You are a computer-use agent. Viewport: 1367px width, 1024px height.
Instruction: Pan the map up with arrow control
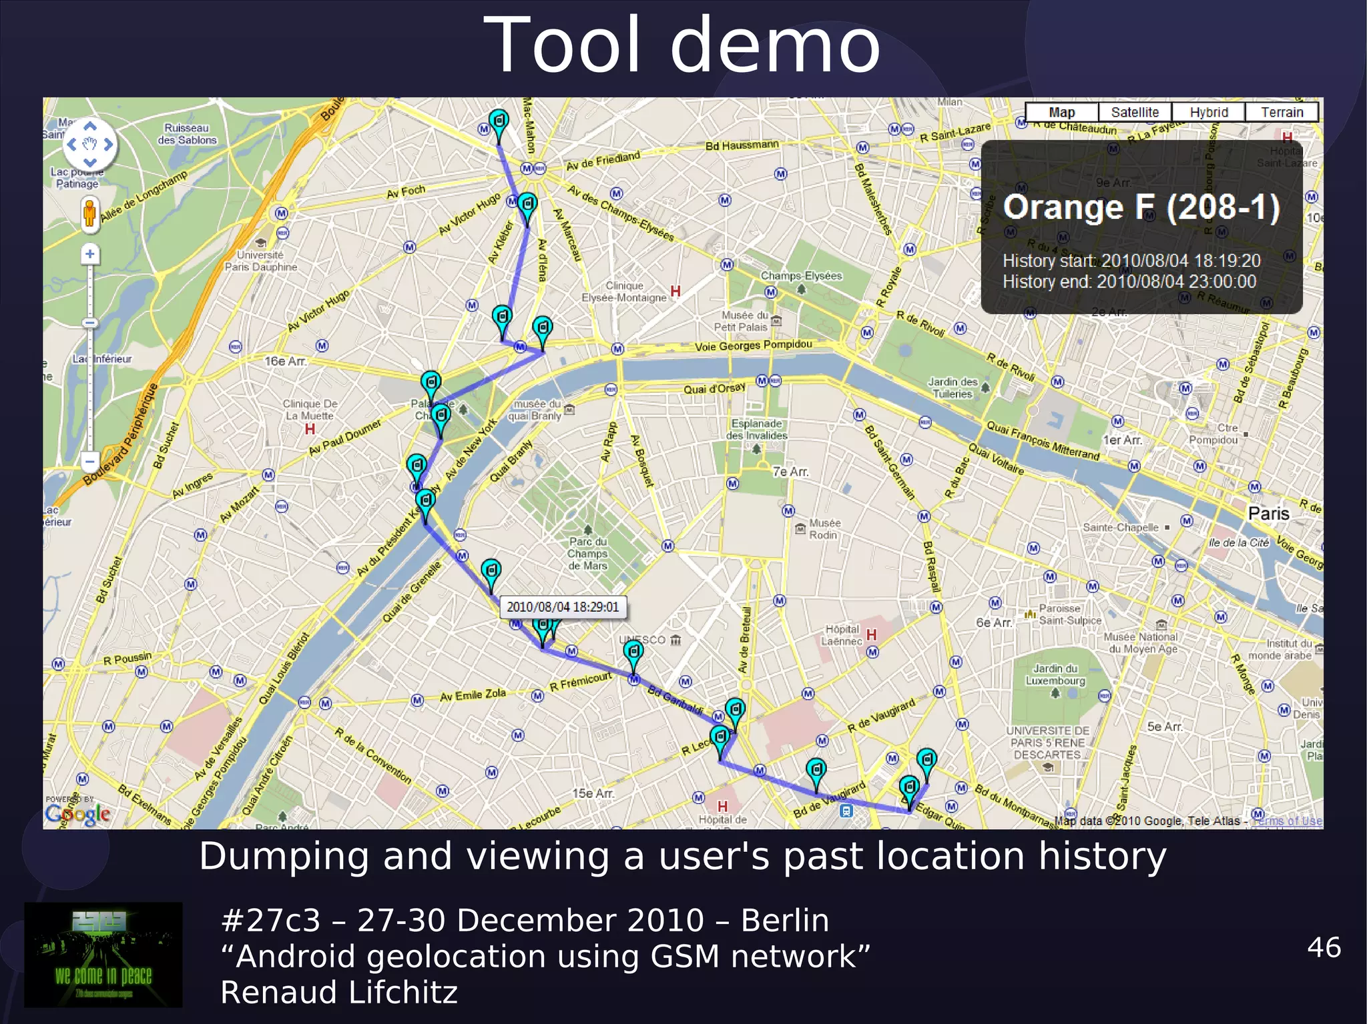point(90,126)
